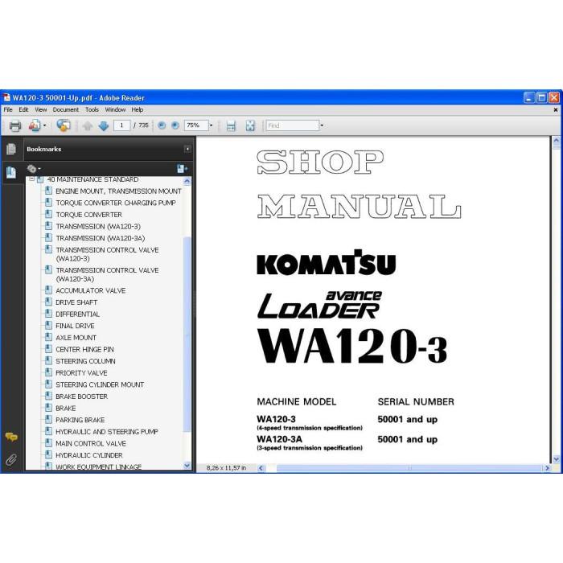Image resolution: width=563 pixels, height=563 pixels.
Task: Open the File menu
Action: tap(8, 109)
